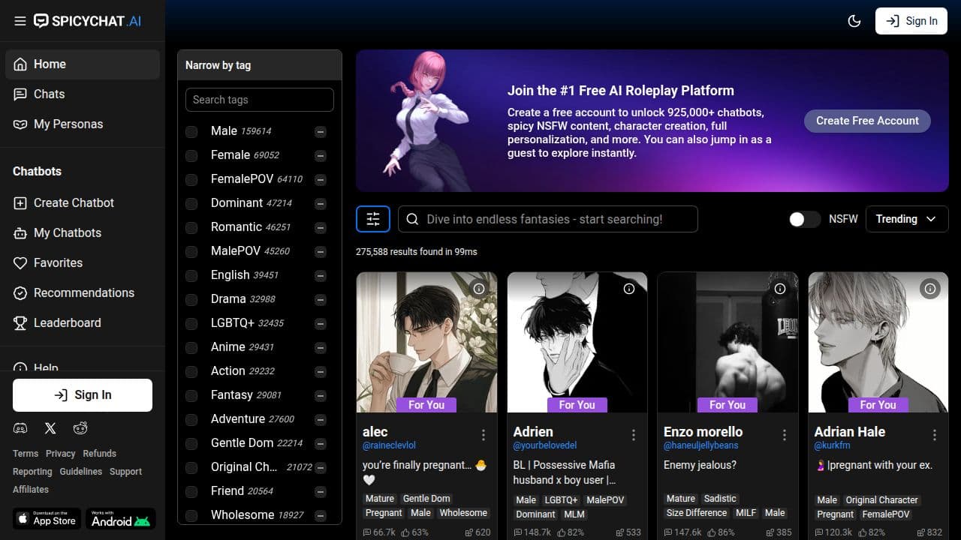
Task: Show info icon on alec card
Action: [x=479, y=289]
